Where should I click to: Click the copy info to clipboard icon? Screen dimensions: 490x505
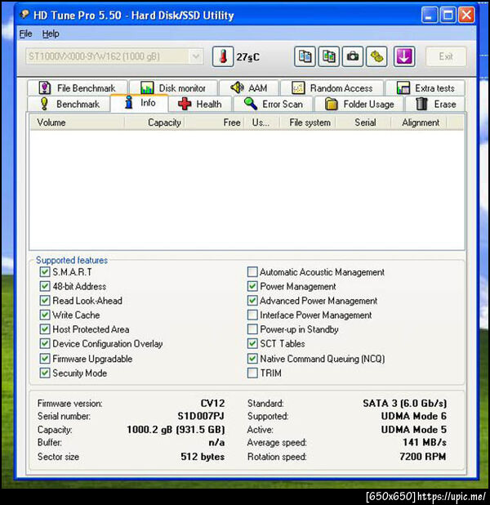[305, 56]
